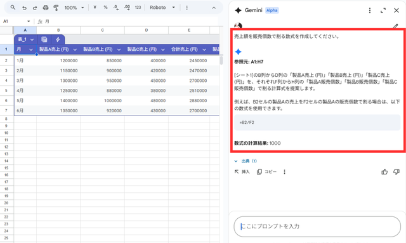
Task: Rate response with thumbs down
Action: (x=396, y=172)
